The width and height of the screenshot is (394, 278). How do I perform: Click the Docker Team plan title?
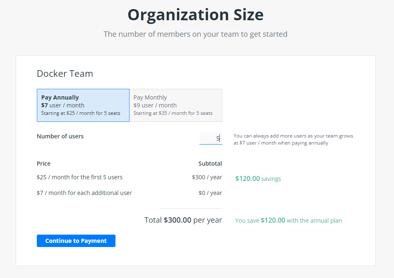coord(65,74)
